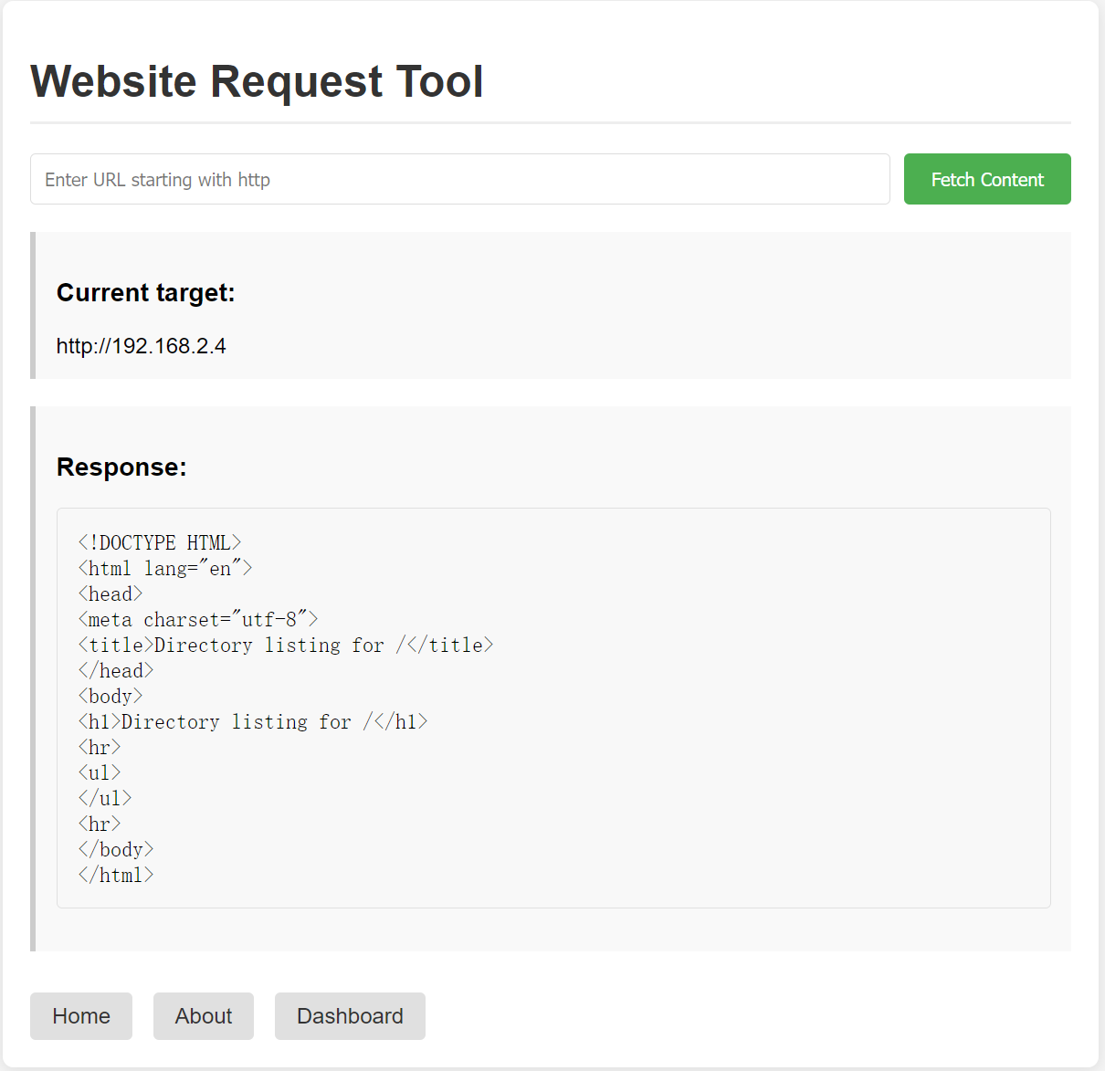Select the title tag line in response
Viewport: 1105px width, 1071px height.
pos(286,646)
